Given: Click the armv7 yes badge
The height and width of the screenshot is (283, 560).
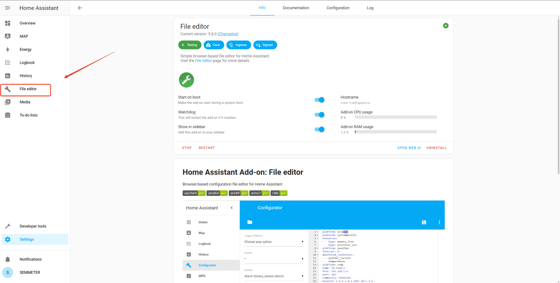Looking at the screenshot, I should pos(259,193).
